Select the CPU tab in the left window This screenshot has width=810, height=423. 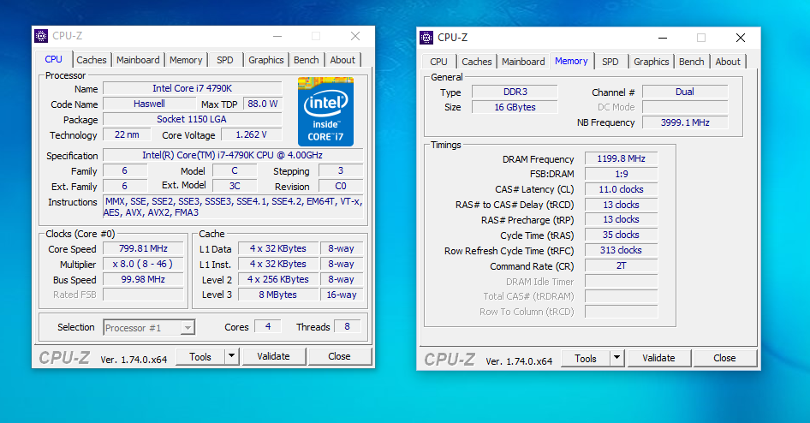pyautogui.click(x=54, y=59)
